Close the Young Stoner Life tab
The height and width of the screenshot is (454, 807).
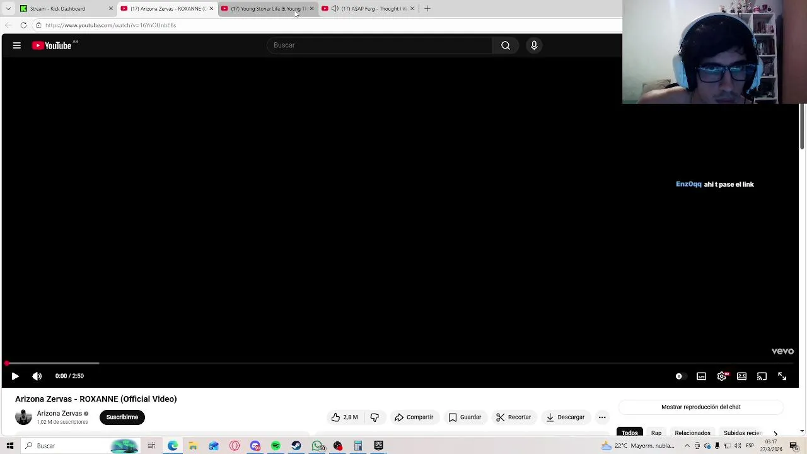tap(311, 9)
